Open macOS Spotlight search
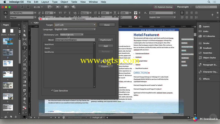 pos(209,2)
